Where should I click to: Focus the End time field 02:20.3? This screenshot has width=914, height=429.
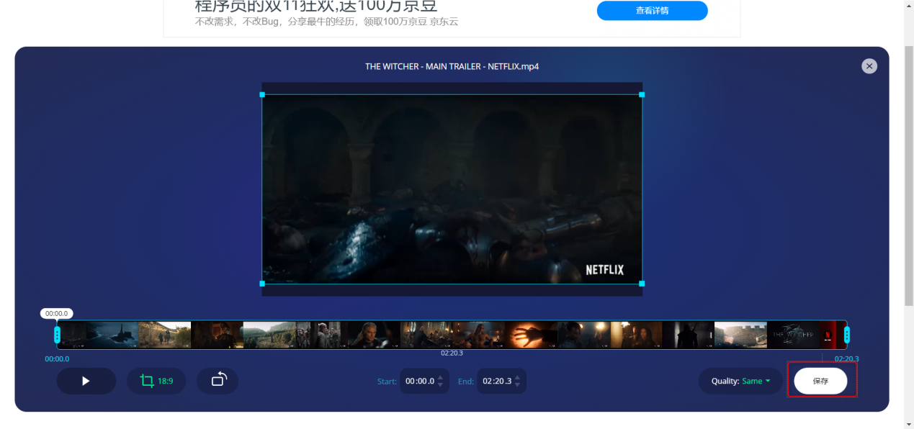coord(496,381)
